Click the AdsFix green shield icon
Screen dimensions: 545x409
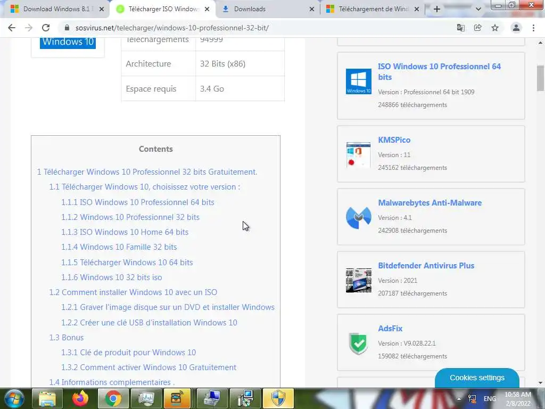[x=359, y=343]
